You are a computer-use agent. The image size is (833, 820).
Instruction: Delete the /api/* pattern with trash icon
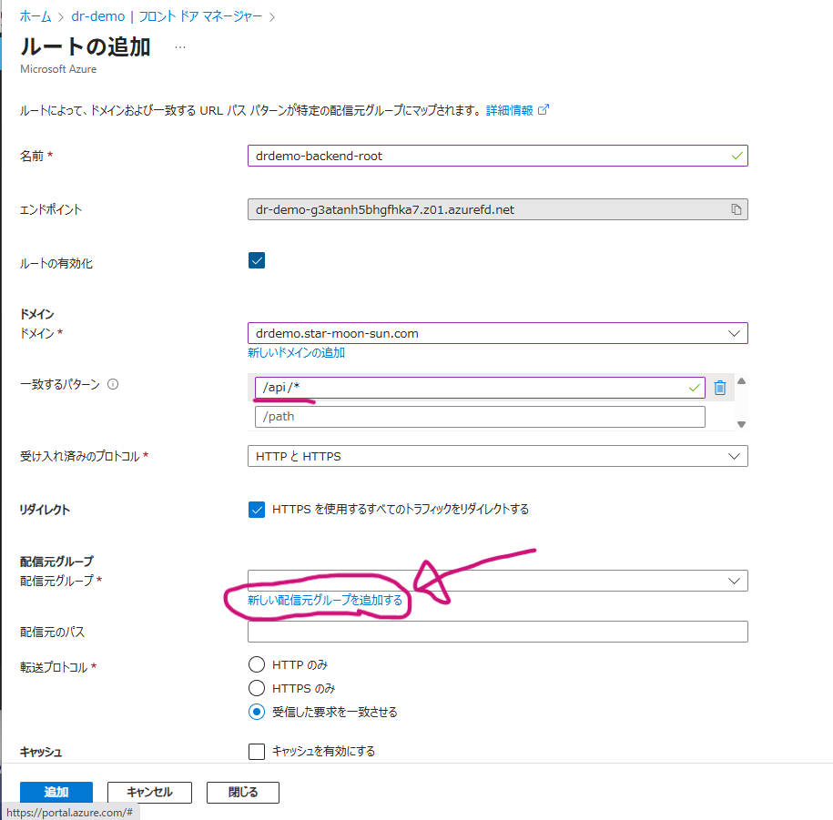coord(720,388)
